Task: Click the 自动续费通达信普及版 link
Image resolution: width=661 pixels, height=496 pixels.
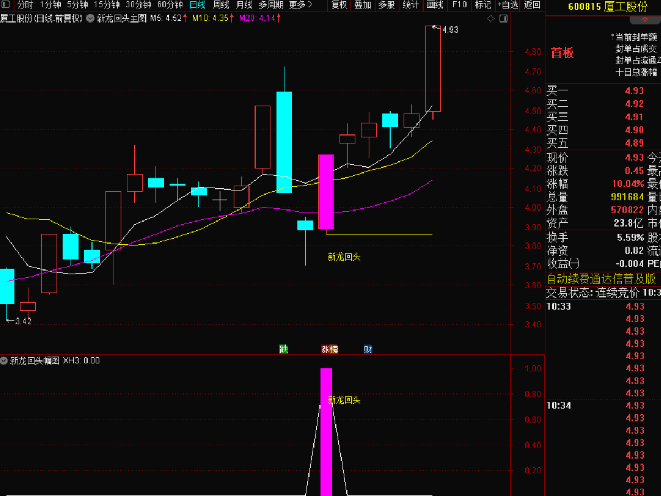Action: tap(602, 279)
